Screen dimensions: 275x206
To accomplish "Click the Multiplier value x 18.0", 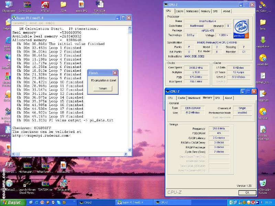I will click(196, 72).
